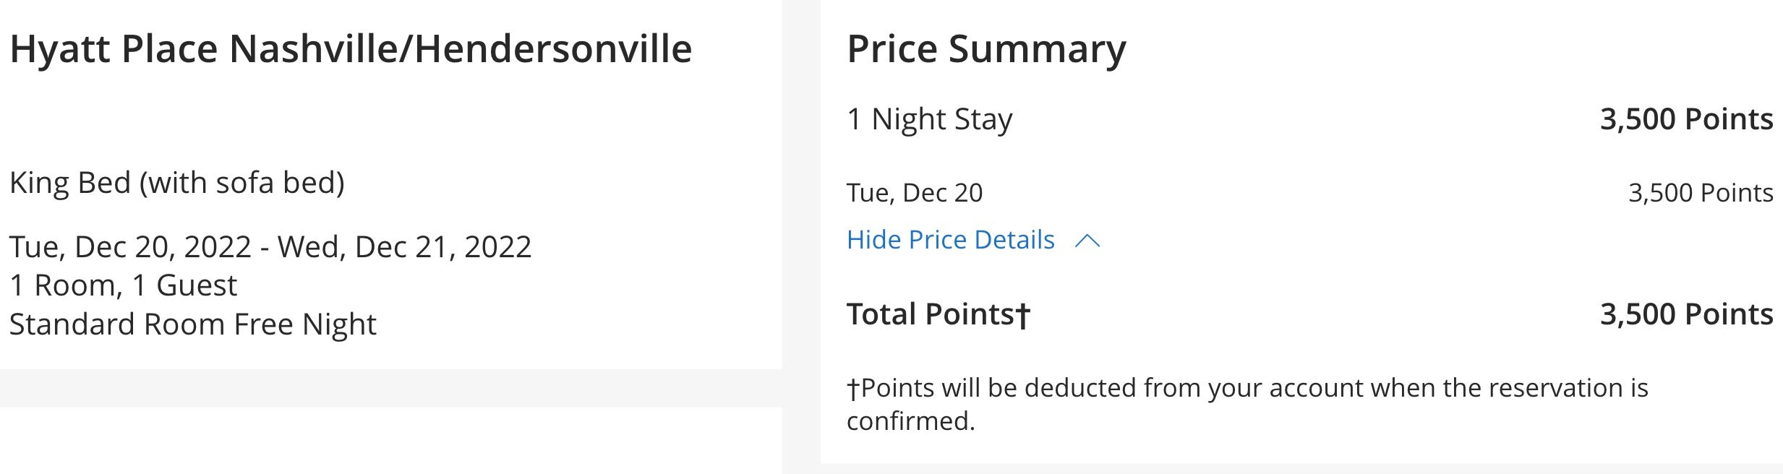Click the Hide Price Details link
The width and height of the screenshot is (1783, 474).
click(x=950, y=240)
